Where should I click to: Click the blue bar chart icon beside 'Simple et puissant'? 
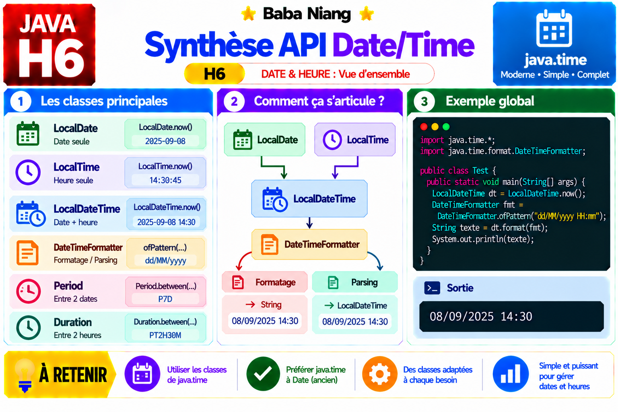pyautogui.click(x=511, y=374)
